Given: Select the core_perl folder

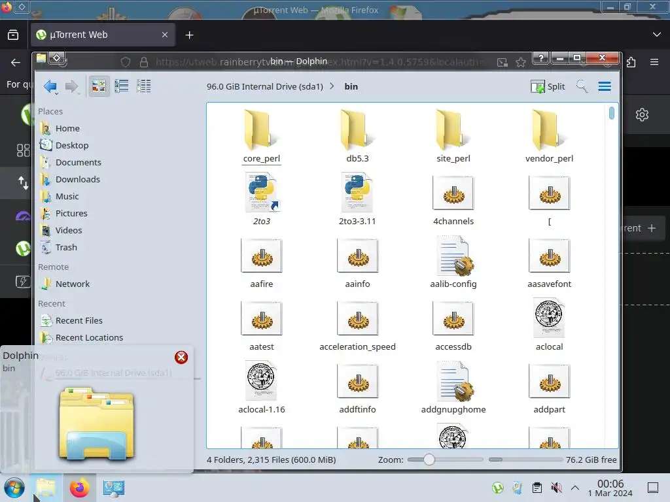Looking at the screenshot, I should [262, 136].
